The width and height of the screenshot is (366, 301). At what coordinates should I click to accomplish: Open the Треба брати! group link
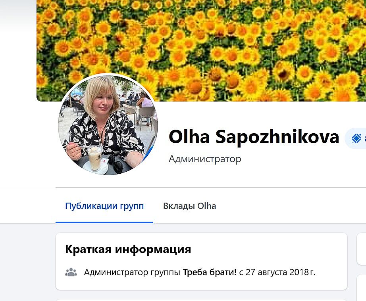pyautogui.click(x=210, y=272)
